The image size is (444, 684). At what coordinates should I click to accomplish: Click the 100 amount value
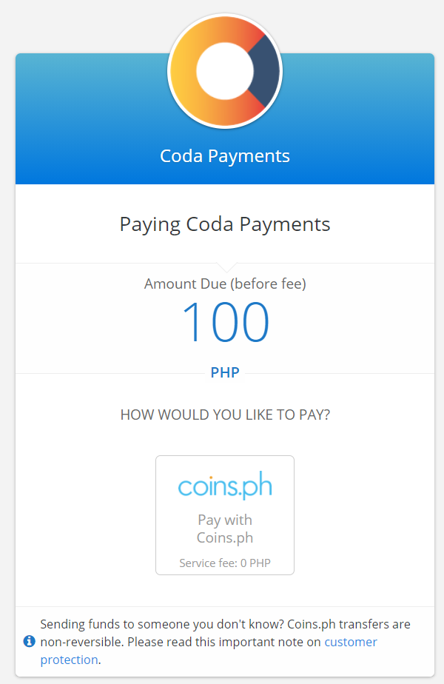(x=225, y=322)
